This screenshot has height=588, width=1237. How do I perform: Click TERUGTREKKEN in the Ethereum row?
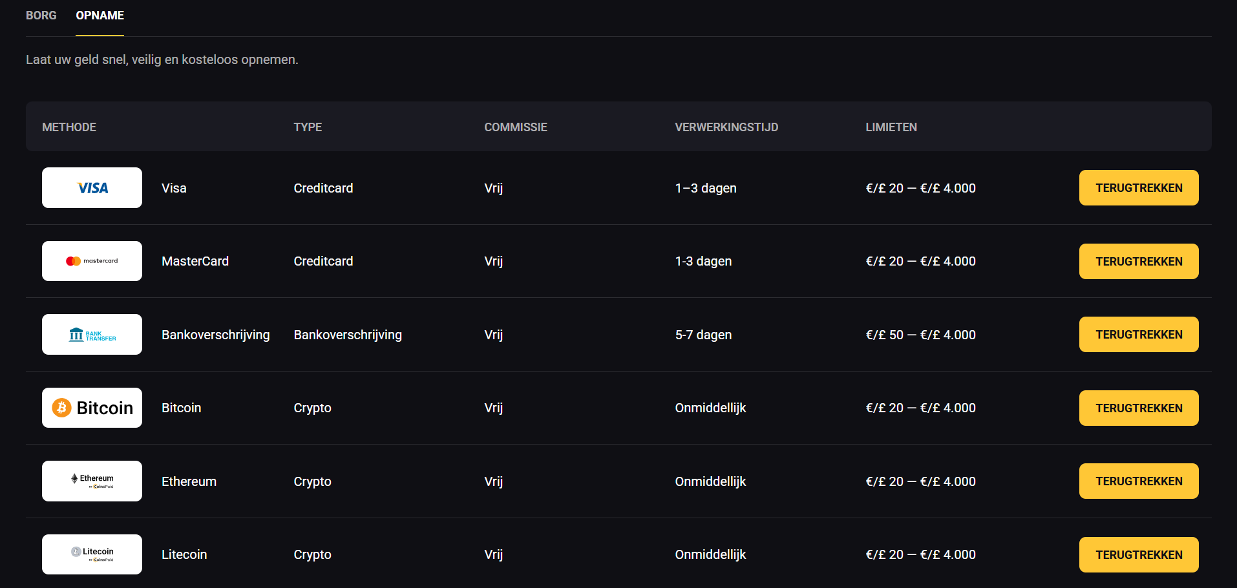tap(1138, 481)
